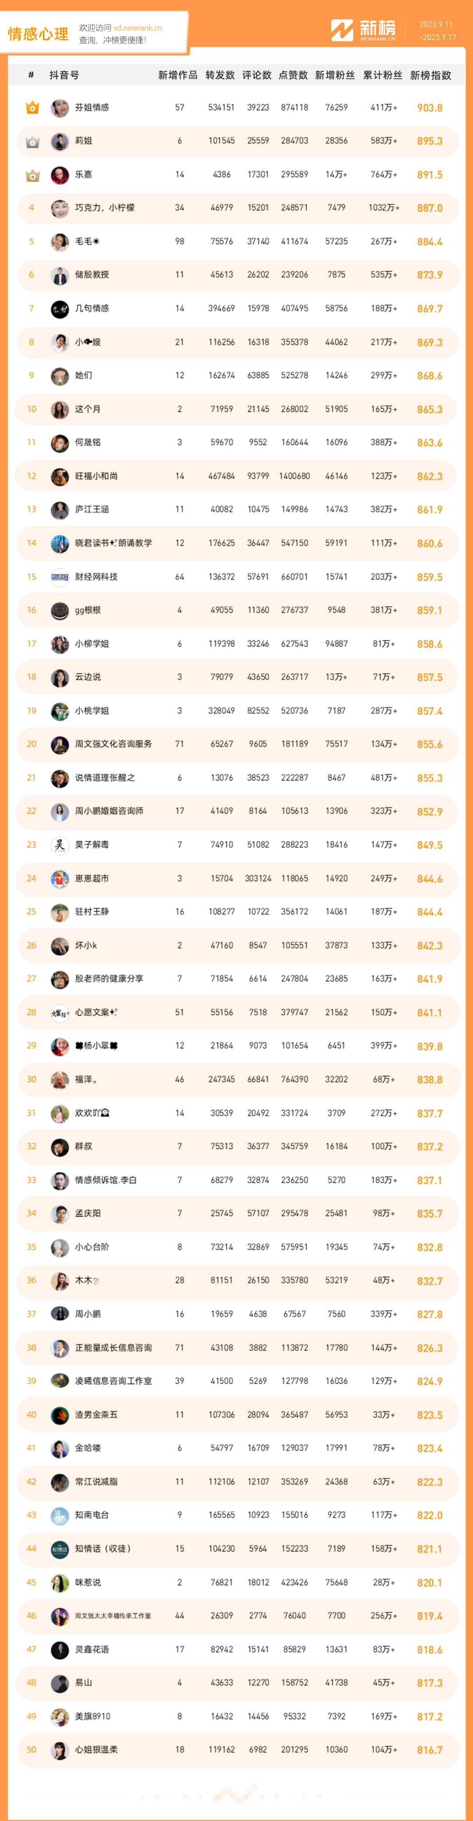Click the 昊子解毒 calligraphy avatar
Image resolution: width=473 pixels, height=1821 pixels.
[x=60, y=845]
